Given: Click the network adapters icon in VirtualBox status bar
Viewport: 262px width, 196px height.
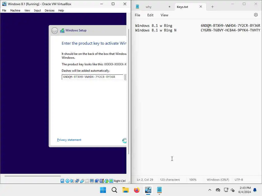Looking at the screenshot, I should point(77,181).
